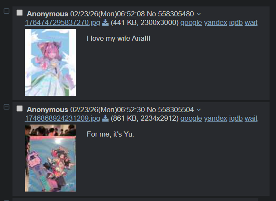Click post number No.558305504 to quote
This screenshot has width=276, height=201.
[170, 110]
